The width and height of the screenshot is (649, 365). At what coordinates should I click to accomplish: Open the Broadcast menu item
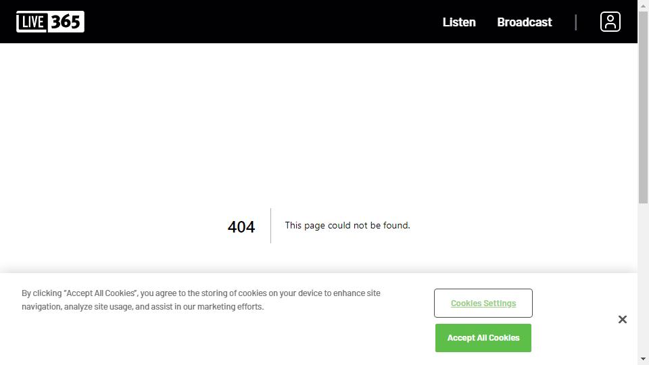[524, 22]
